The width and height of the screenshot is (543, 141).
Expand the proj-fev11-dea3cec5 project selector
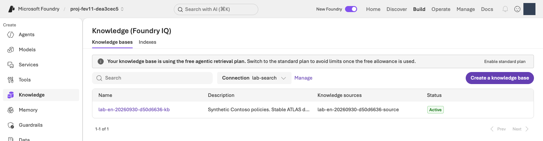(97, 9)
